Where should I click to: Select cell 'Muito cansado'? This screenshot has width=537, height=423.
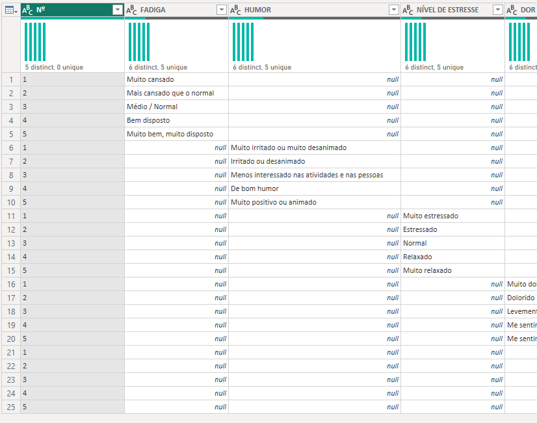(176, 79)
